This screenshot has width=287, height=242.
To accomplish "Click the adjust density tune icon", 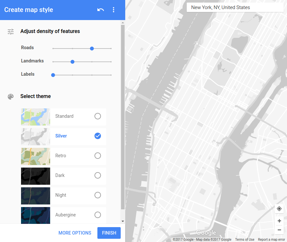I will tap(11, 31).
